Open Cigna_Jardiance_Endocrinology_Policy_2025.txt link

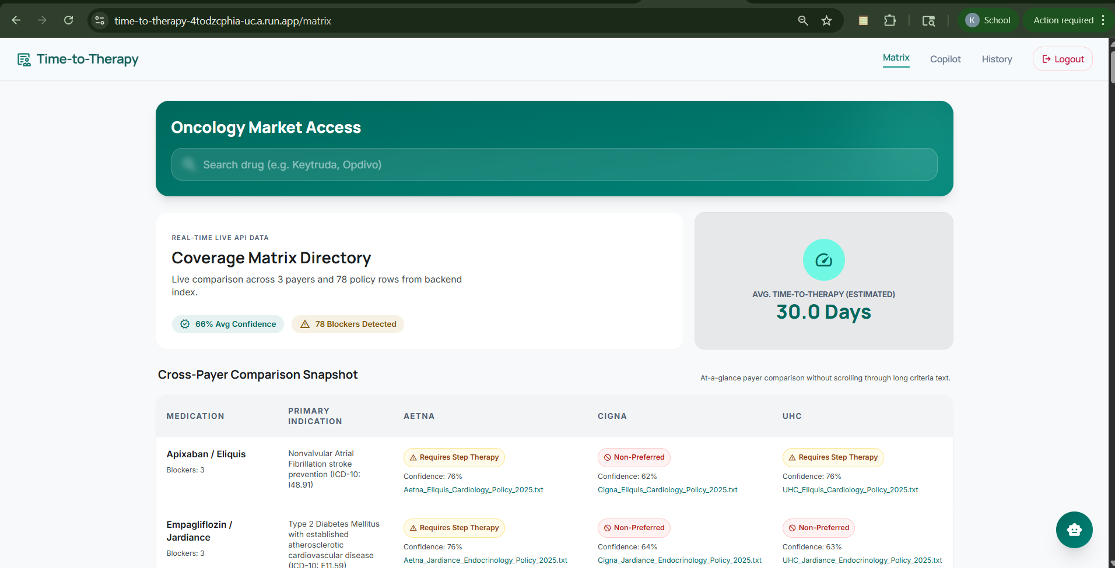[x=679, y=560]
